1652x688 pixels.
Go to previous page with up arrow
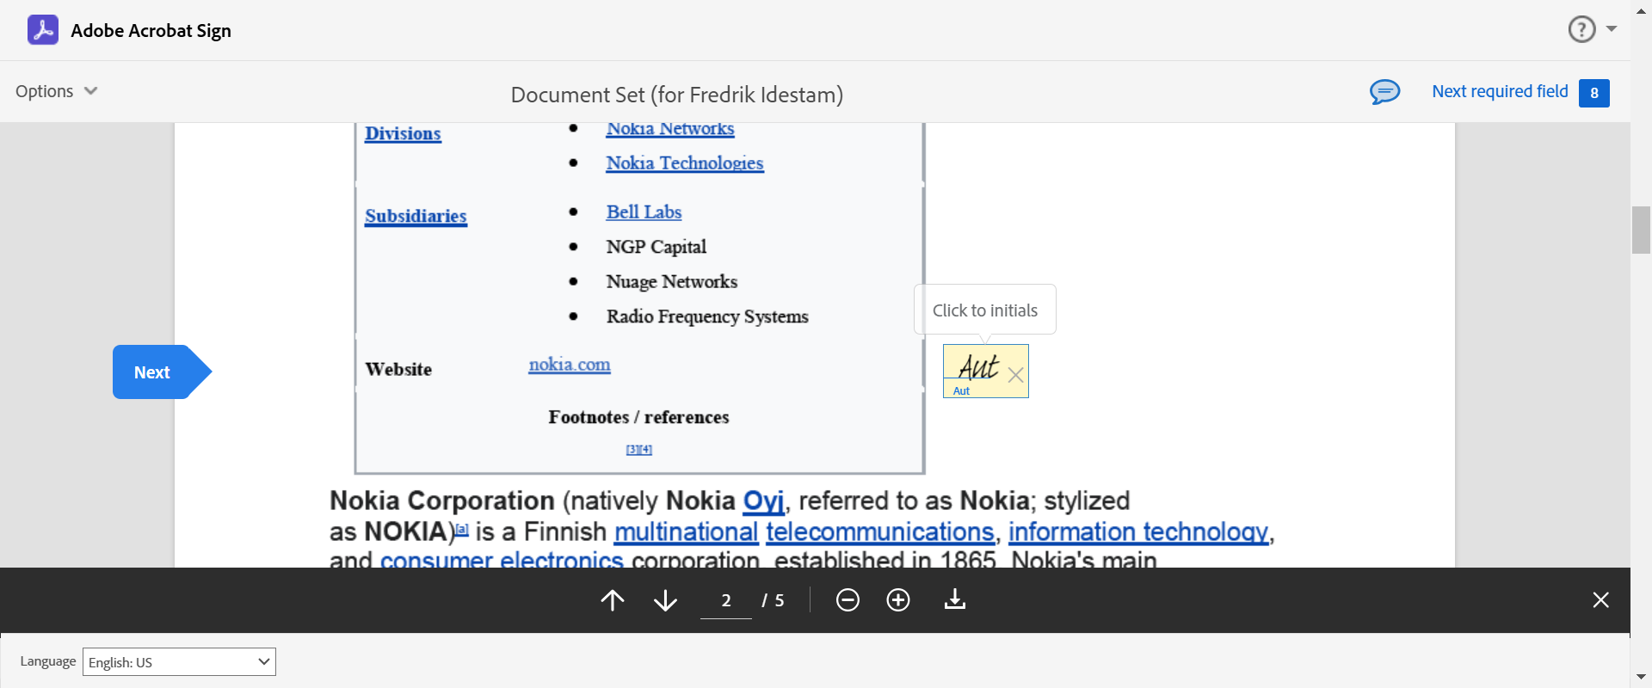[x=613, y=599]
